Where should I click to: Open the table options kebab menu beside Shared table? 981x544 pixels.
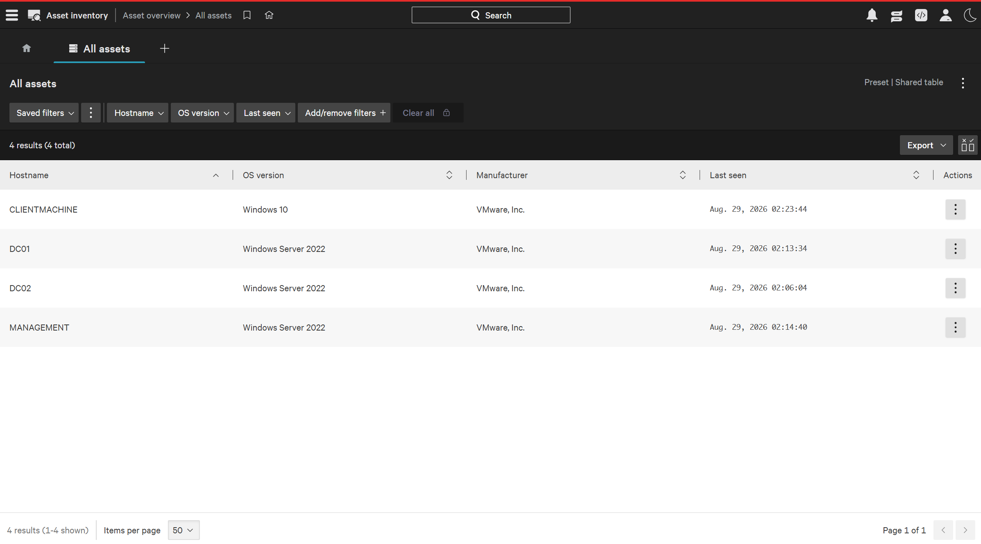coord(963,83)
